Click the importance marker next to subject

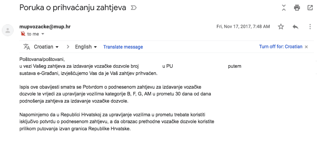coord(133,8)
